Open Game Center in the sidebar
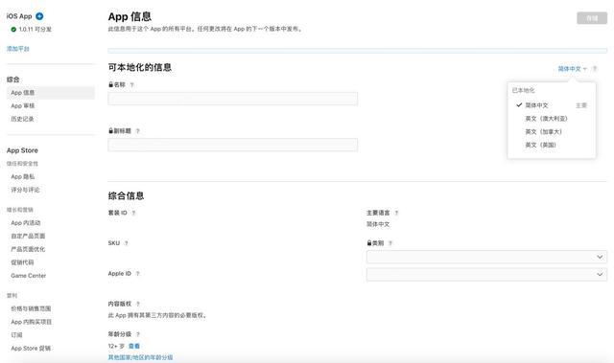This screenshot has height=363, width=614. click(29, 276)
